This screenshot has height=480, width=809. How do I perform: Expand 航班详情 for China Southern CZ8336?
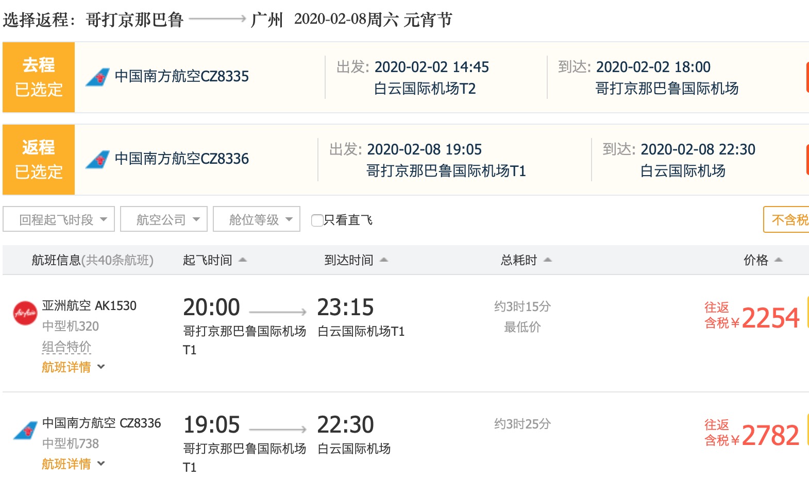[x=73, y=464]
